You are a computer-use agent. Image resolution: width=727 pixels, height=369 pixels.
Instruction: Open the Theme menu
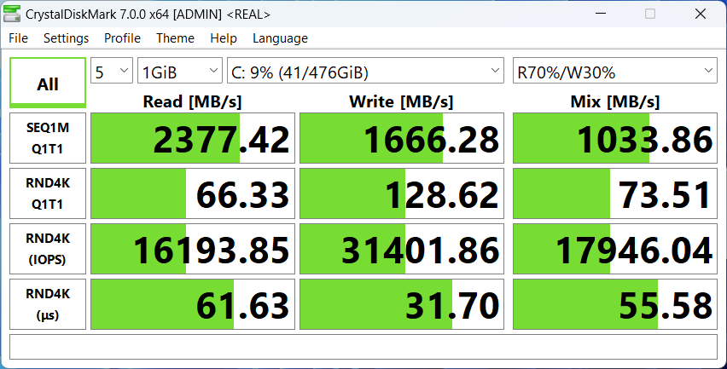175,38
